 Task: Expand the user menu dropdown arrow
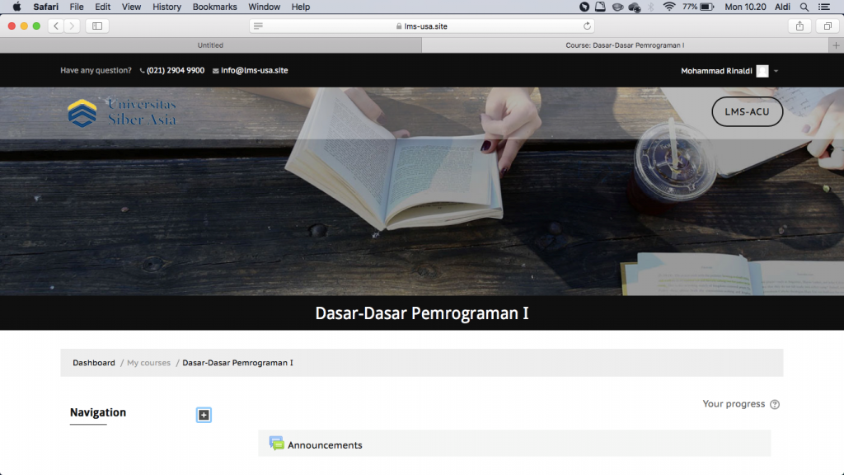click(776, 71)
